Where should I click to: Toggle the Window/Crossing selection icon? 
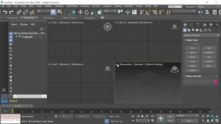pyautogui.click(x=73, y=12)
